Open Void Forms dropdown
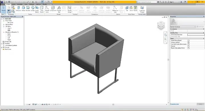 click(x=42, y=9)
